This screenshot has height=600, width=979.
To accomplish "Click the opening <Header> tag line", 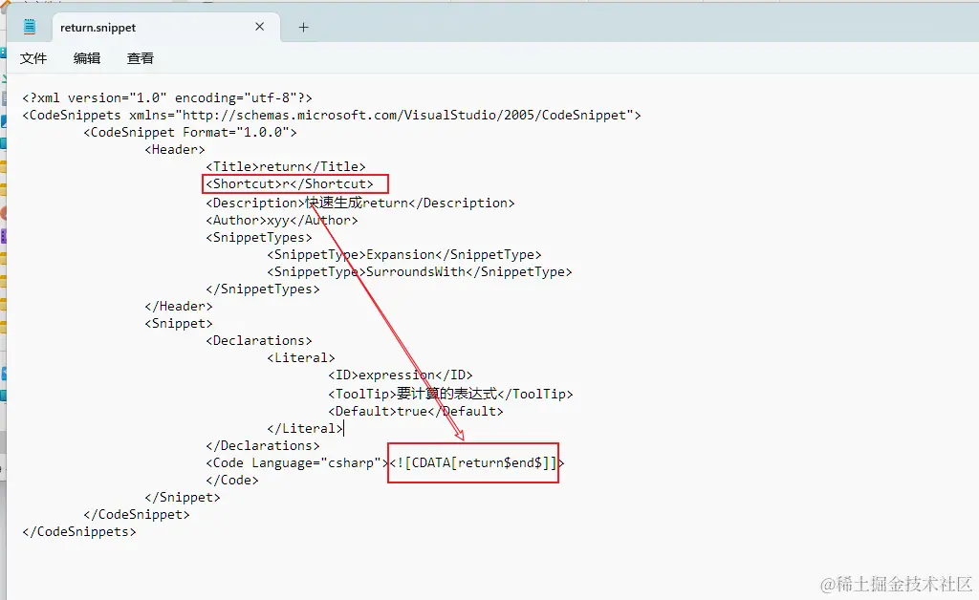I will [x=175, y=150].
